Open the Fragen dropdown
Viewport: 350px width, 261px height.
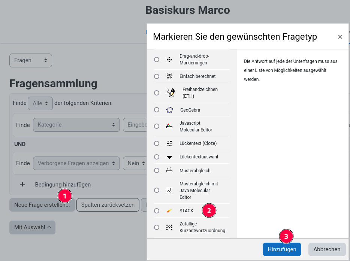coord(30,60)
